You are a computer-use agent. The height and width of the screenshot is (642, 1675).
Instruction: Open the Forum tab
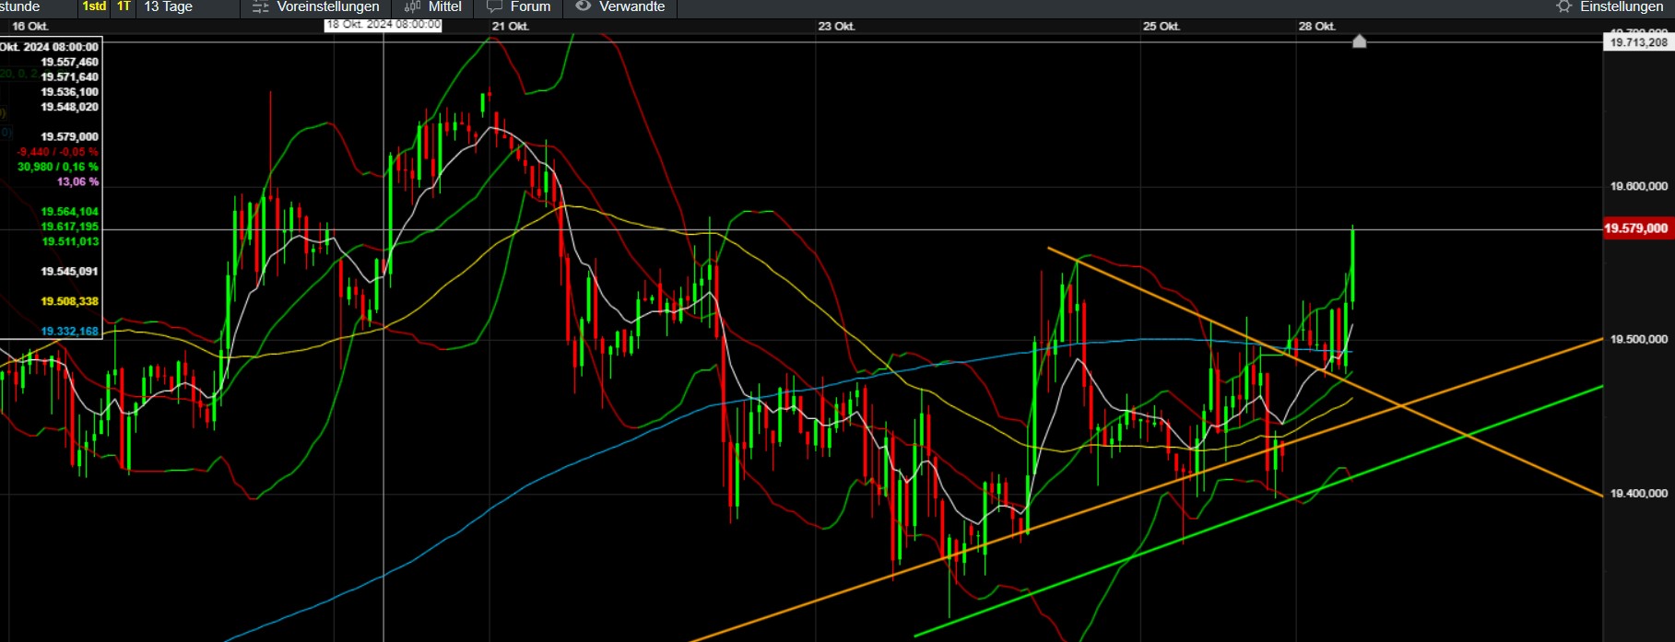530,6
